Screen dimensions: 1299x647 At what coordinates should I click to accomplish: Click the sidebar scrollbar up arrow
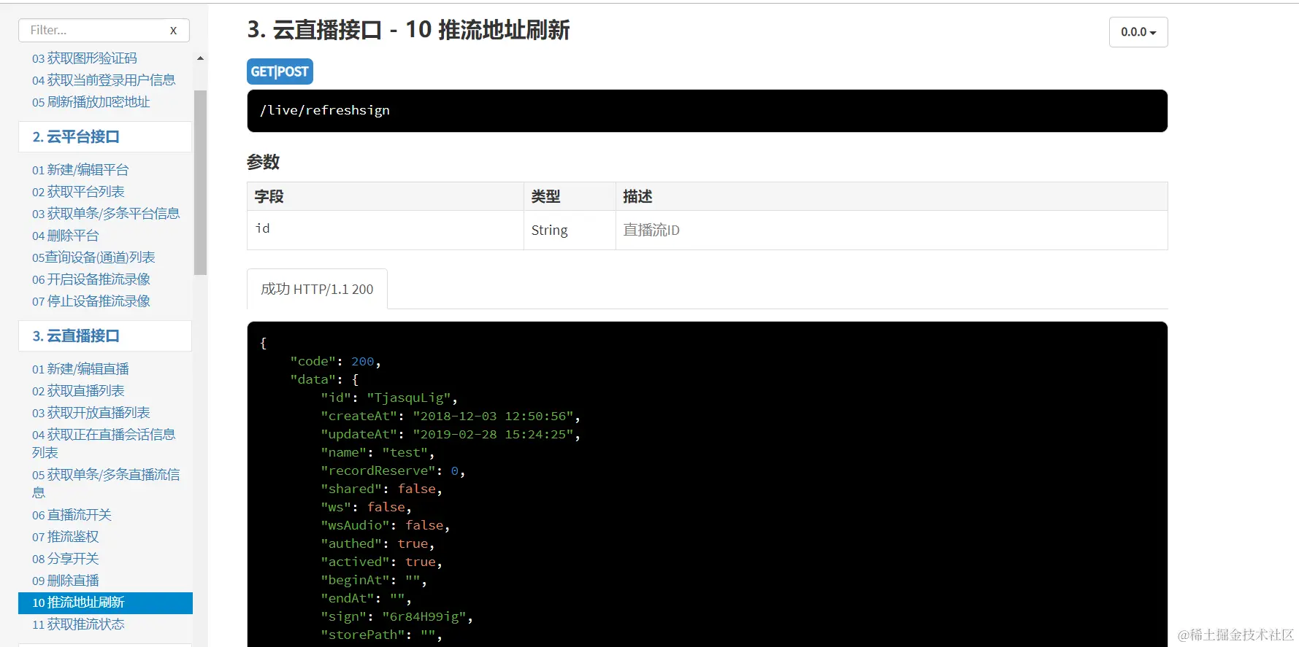(x=200, y=58)
